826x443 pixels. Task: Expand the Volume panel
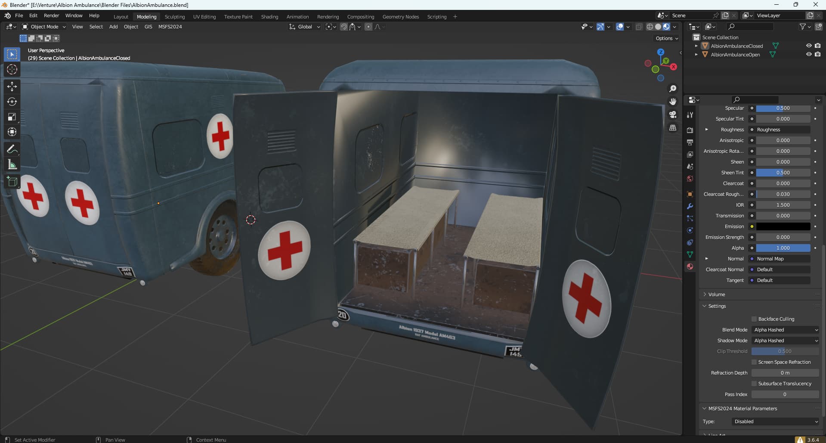coord(717,294)
